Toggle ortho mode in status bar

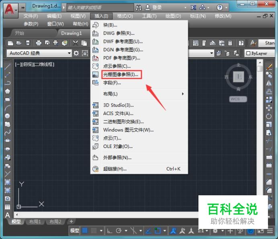point(110,231)
